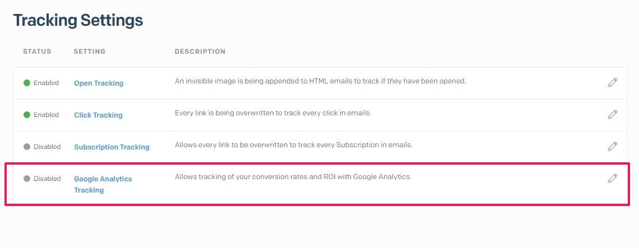Click the SETTING column header
The width and height of the screenshot is (639, 248).
[x=89, y=52]
